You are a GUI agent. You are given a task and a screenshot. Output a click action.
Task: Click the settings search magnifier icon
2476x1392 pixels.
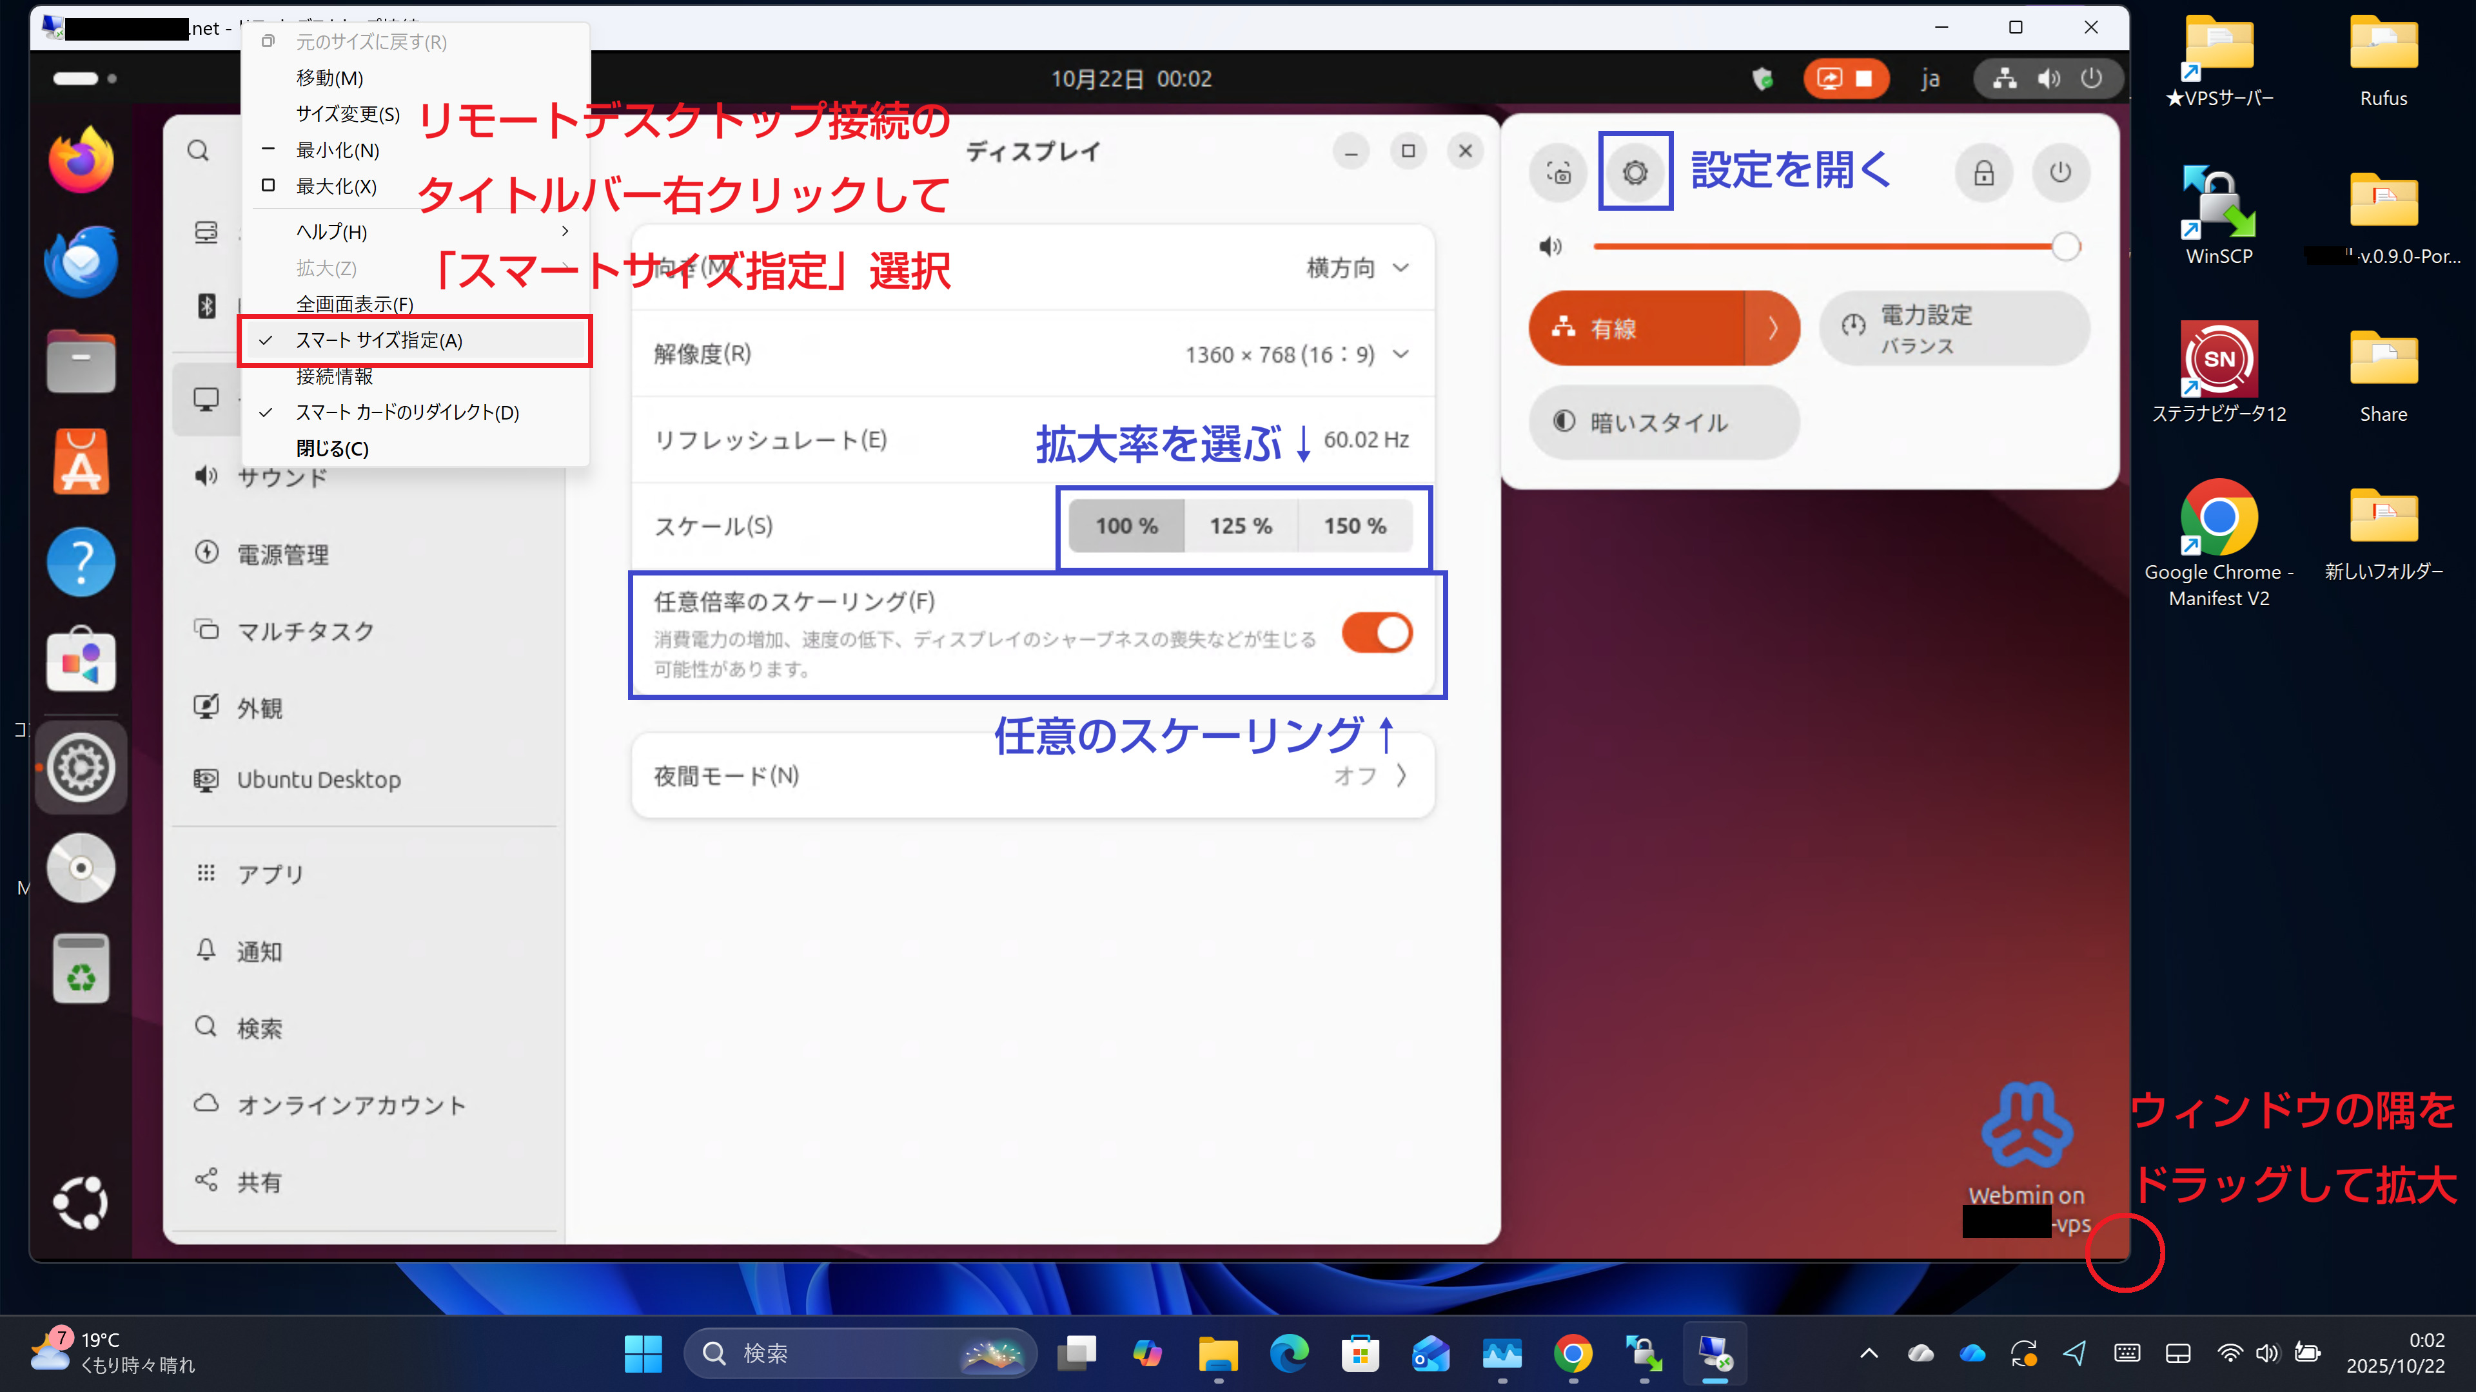(x=198, y=151)
